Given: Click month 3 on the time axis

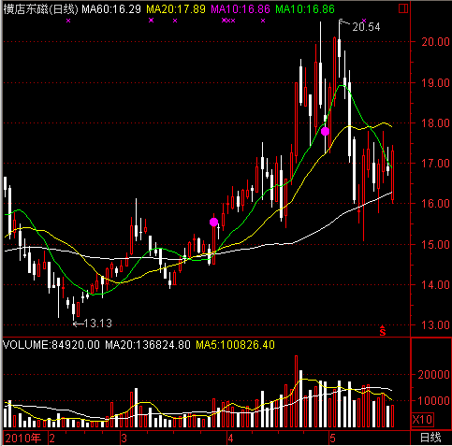Looking at the screenshot, I should pos(124,439).
